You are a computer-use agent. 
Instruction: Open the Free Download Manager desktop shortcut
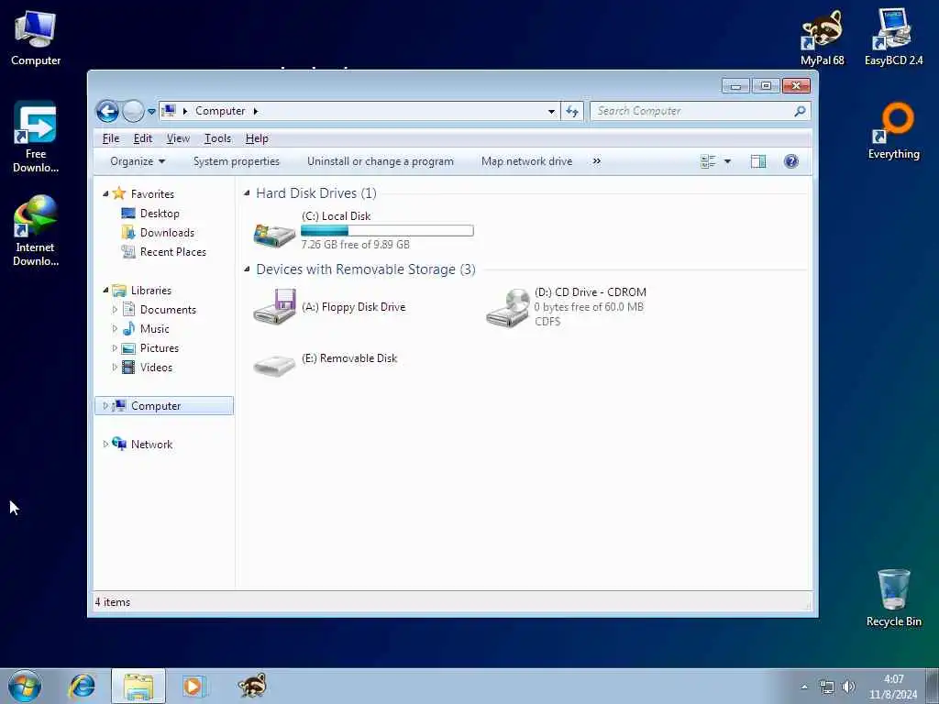[36, 137]
